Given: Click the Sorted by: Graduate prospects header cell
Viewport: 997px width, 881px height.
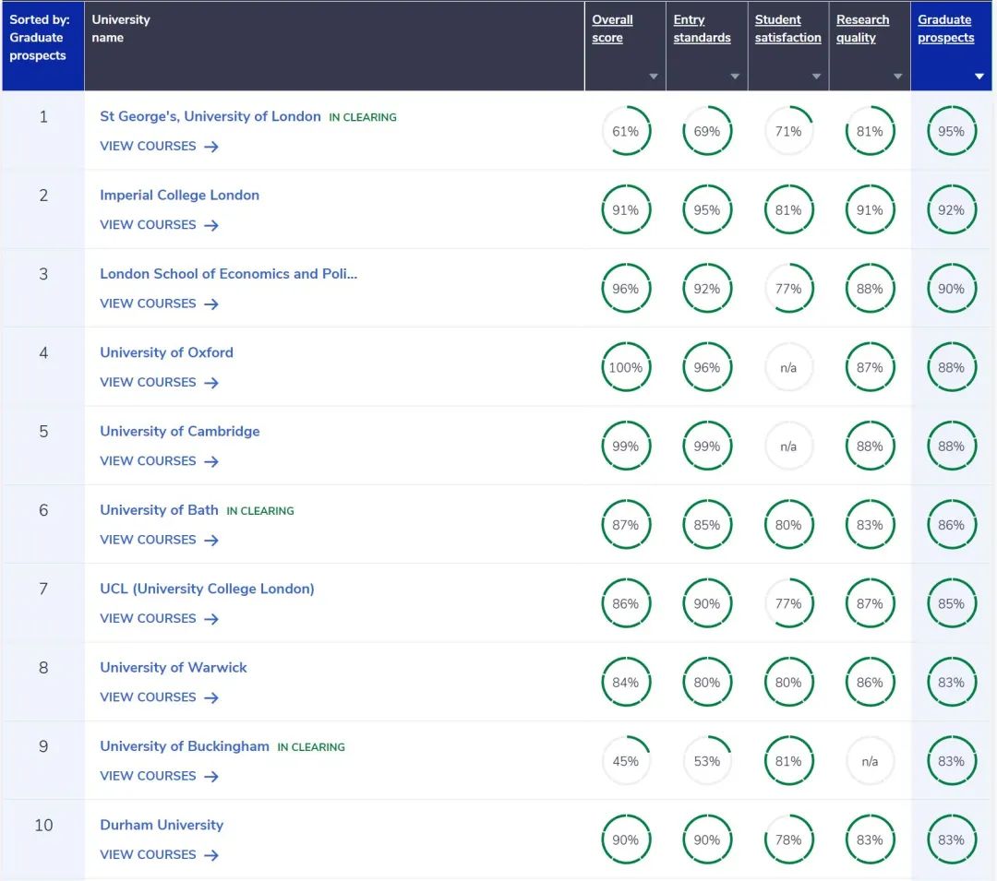Looking at the screenshot, I should pos(43,46).
